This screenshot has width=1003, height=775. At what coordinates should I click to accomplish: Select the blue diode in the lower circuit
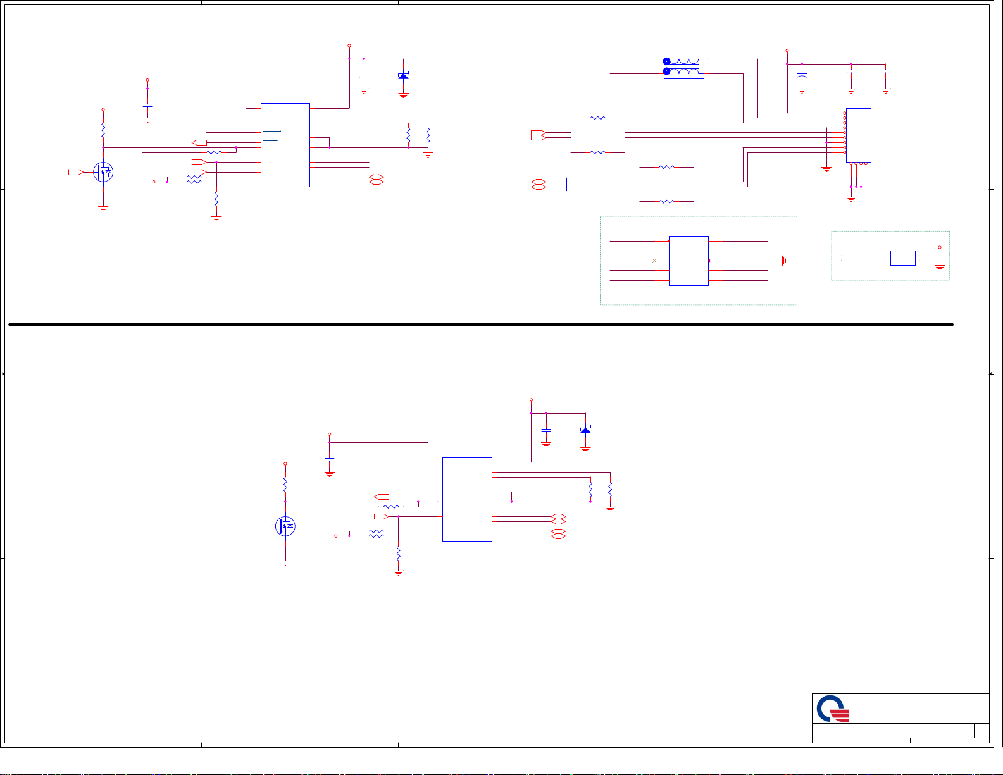585,430
